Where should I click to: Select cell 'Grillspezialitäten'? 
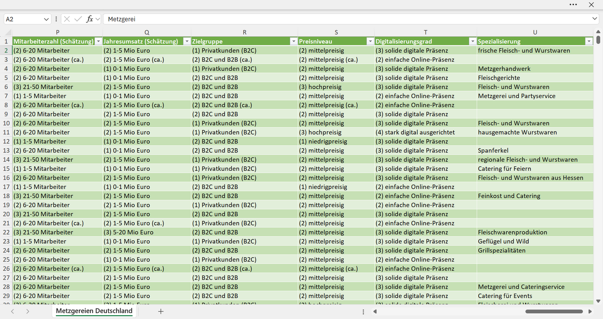pyautogui.click(x=535, y=251)
